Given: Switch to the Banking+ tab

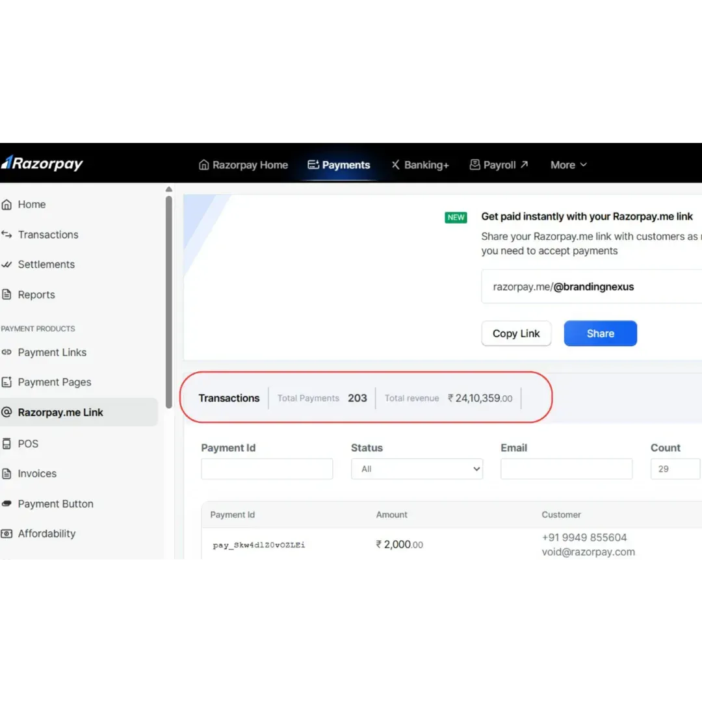Looking at the screenshot, I should pyautogui.click(x=420, y=164).
